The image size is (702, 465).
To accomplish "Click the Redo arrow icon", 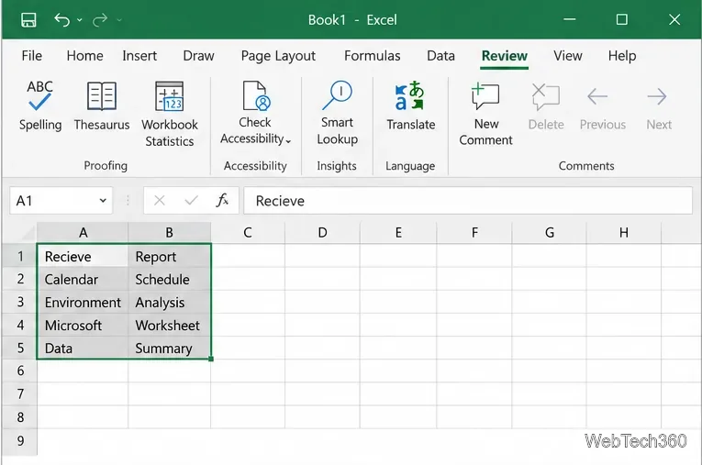I will tap(100, 19).
